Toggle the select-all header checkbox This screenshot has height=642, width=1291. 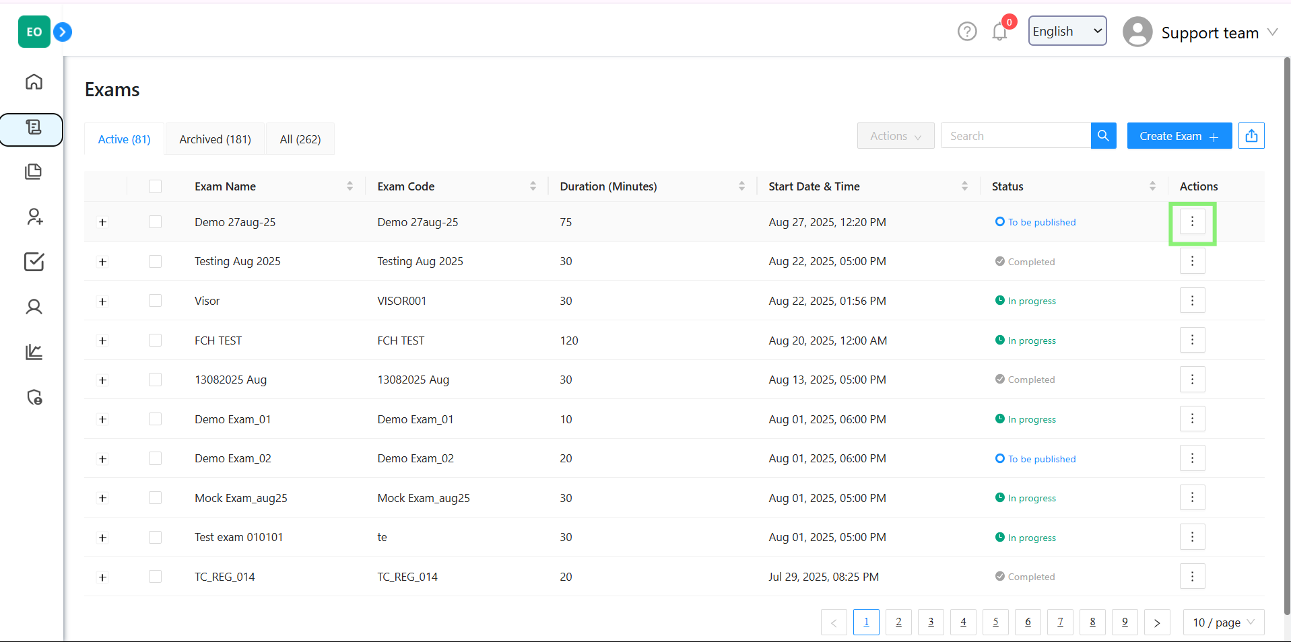(x=155, y=186)
